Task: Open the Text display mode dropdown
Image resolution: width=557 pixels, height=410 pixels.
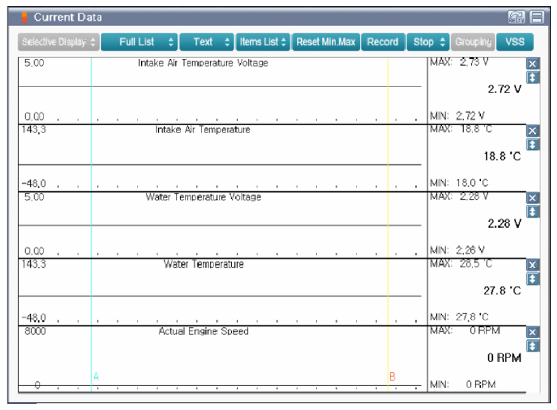Action: [207, 42]
